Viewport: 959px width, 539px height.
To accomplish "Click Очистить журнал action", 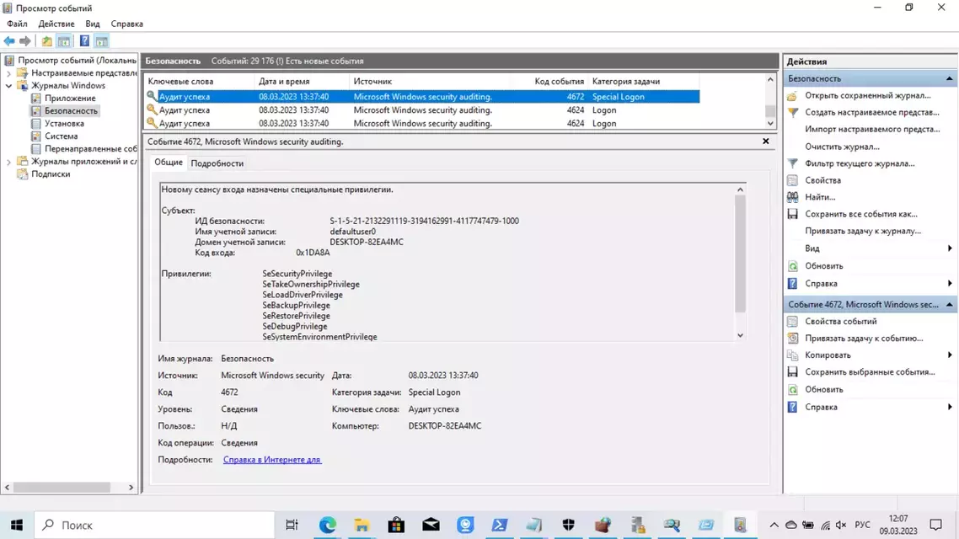I will pyautogui.click(x=842, y=147).
